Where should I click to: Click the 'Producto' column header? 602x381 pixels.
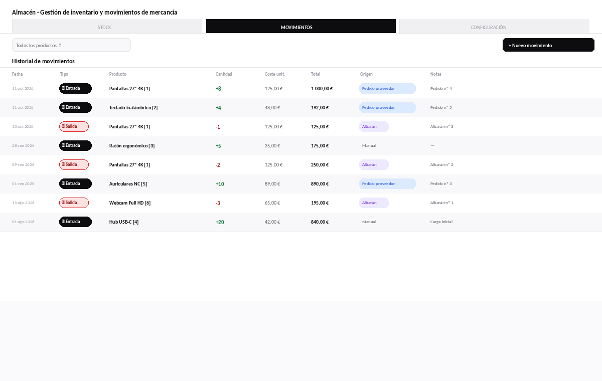pyautogui.click(x=118, y=74)
